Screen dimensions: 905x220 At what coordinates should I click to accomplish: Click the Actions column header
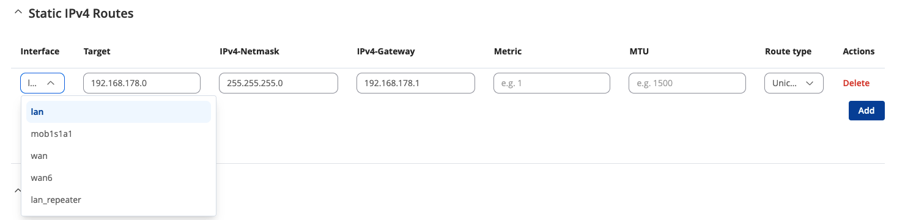pos(859,51)
